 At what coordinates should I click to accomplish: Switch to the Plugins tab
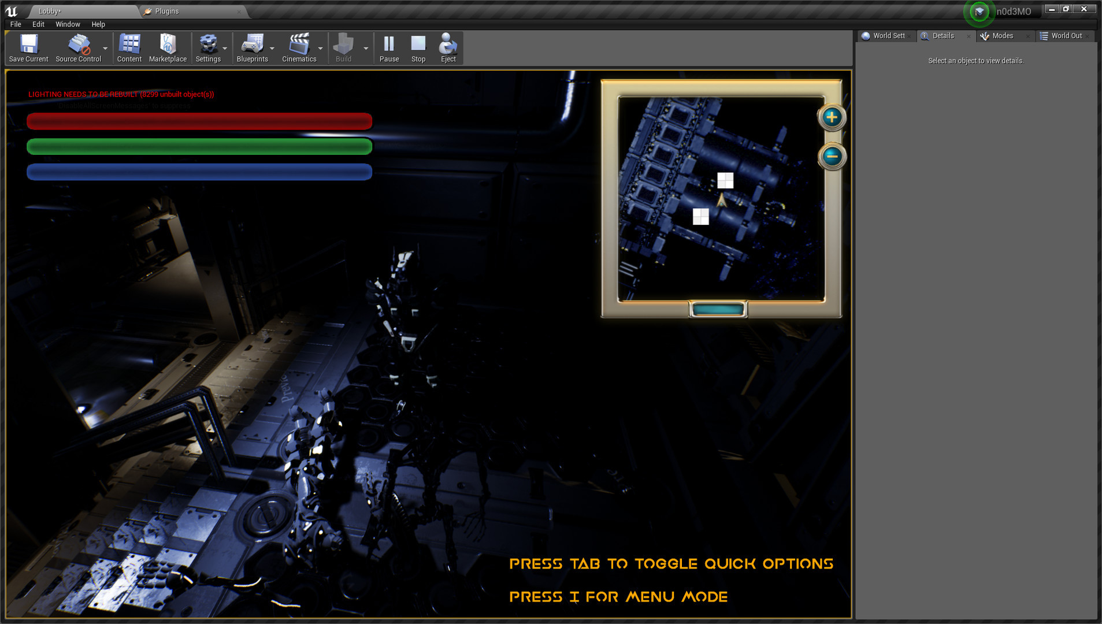(194, 11)
